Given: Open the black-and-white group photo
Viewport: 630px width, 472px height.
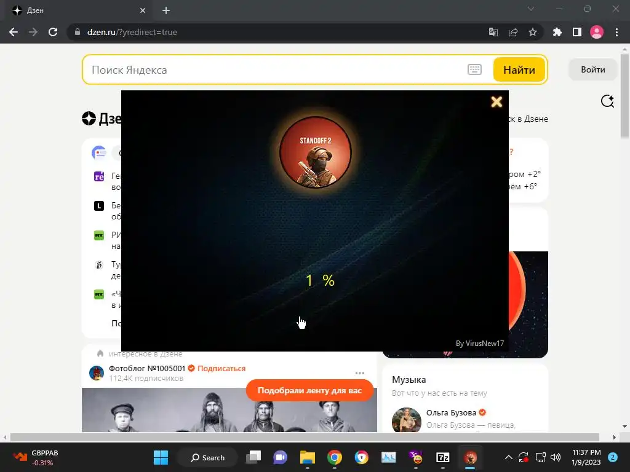Looking at the screenshot, I should (x=229, y=410).
